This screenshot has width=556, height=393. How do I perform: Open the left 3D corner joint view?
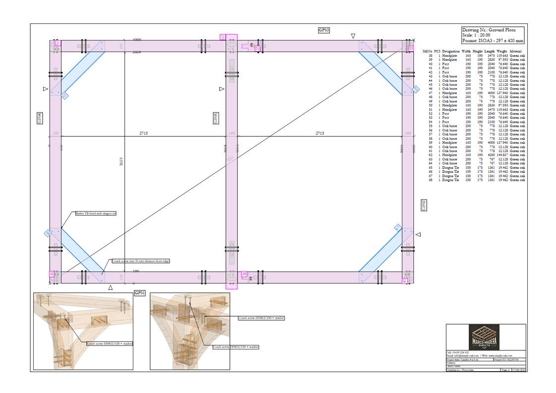83,331
